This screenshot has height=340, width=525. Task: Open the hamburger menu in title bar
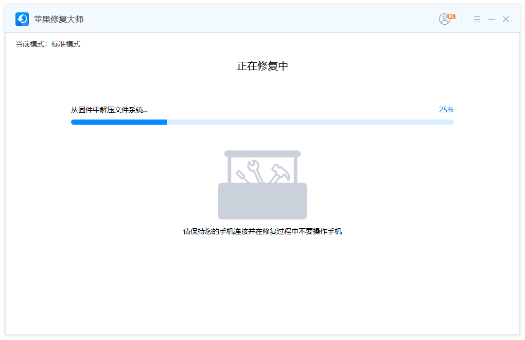477,20
